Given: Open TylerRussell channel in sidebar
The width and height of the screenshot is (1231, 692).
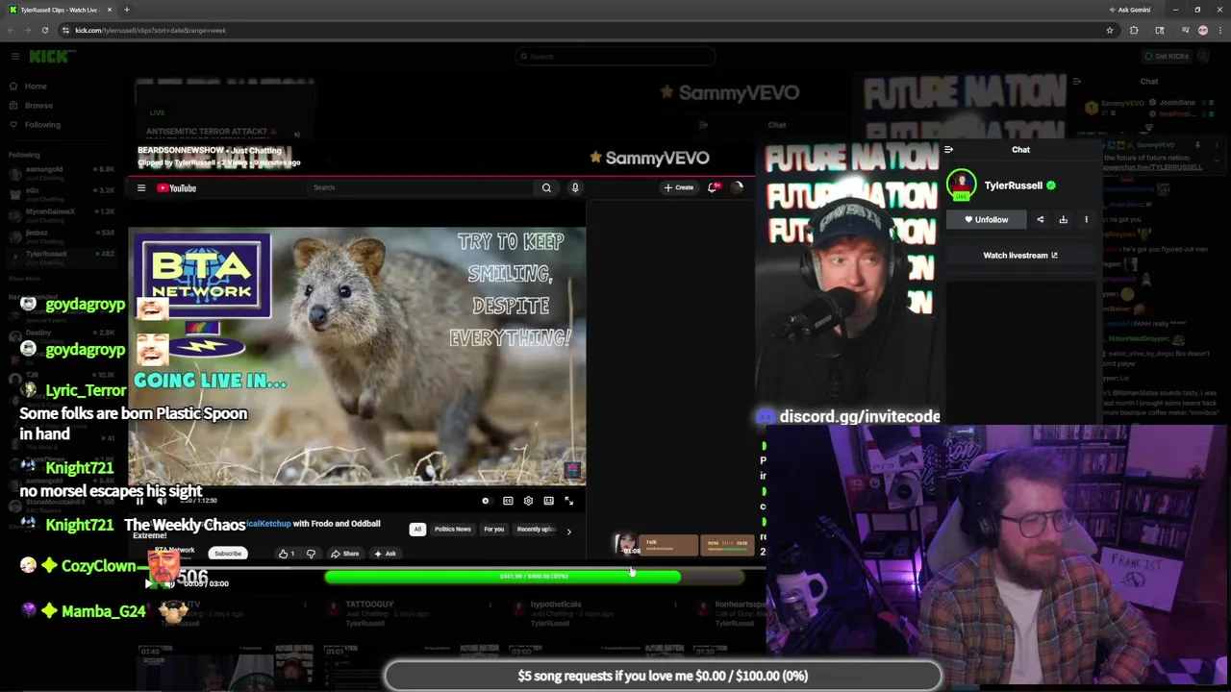Looking at the screenshot, I should pyautogui.click(x=60, y=258).
